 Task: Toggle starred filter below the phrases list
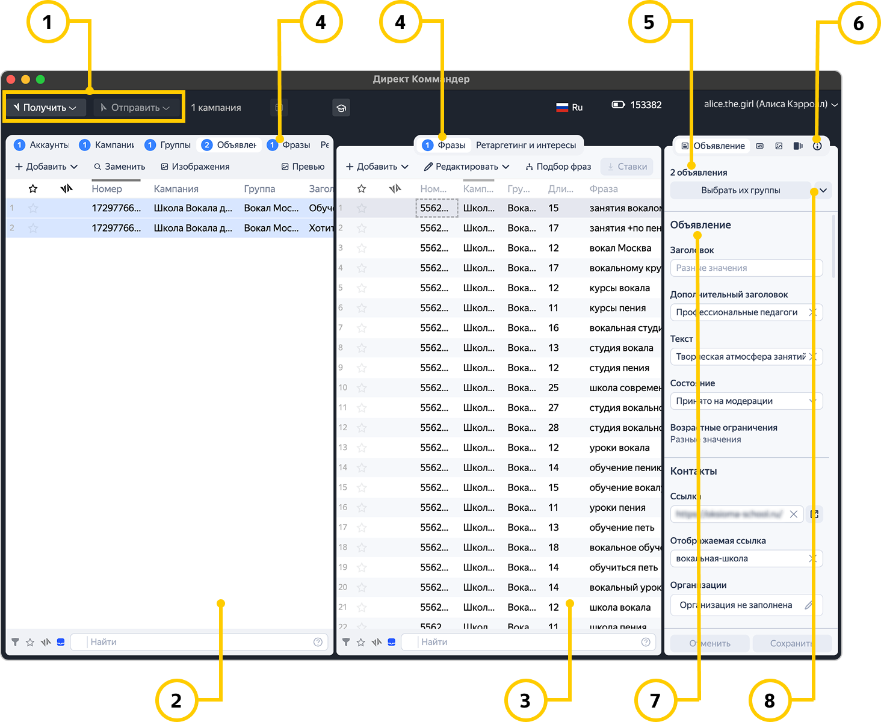point(361,642)
